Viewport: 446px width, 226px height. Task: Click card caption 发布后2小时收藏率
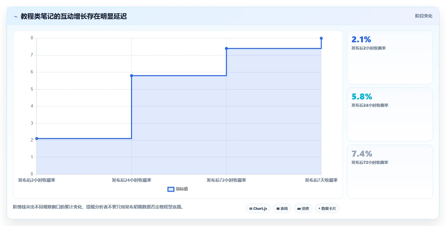click(368, 48)
